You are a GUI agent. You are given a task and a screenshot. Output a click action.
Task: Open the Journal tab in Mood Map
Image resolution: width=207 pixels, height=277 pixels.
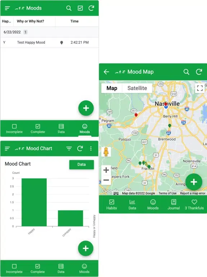pyautogui.click(x=174, y=205)
